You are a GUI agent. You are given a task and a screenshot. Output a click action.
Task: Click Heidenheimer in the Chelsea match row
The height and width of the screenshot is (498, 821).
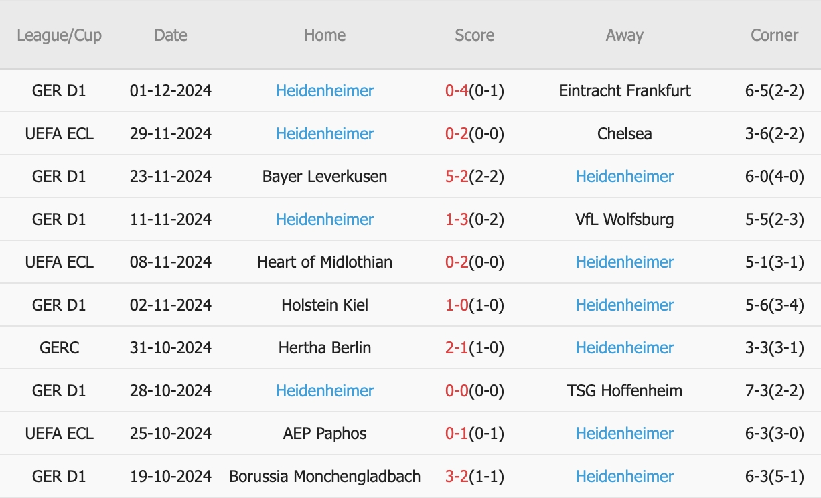[x=325, y=134]
